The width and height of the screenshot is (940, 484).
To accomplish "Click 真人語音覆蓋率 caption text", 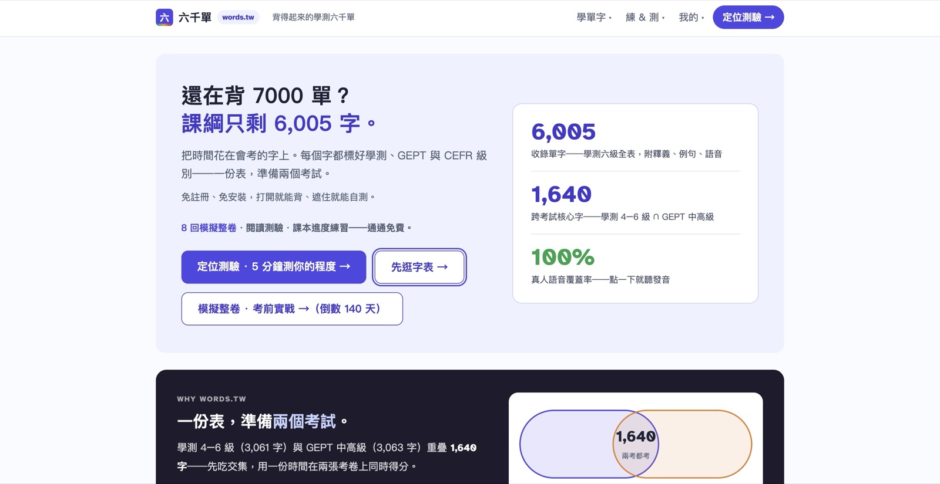I will [x=600, y=280].
